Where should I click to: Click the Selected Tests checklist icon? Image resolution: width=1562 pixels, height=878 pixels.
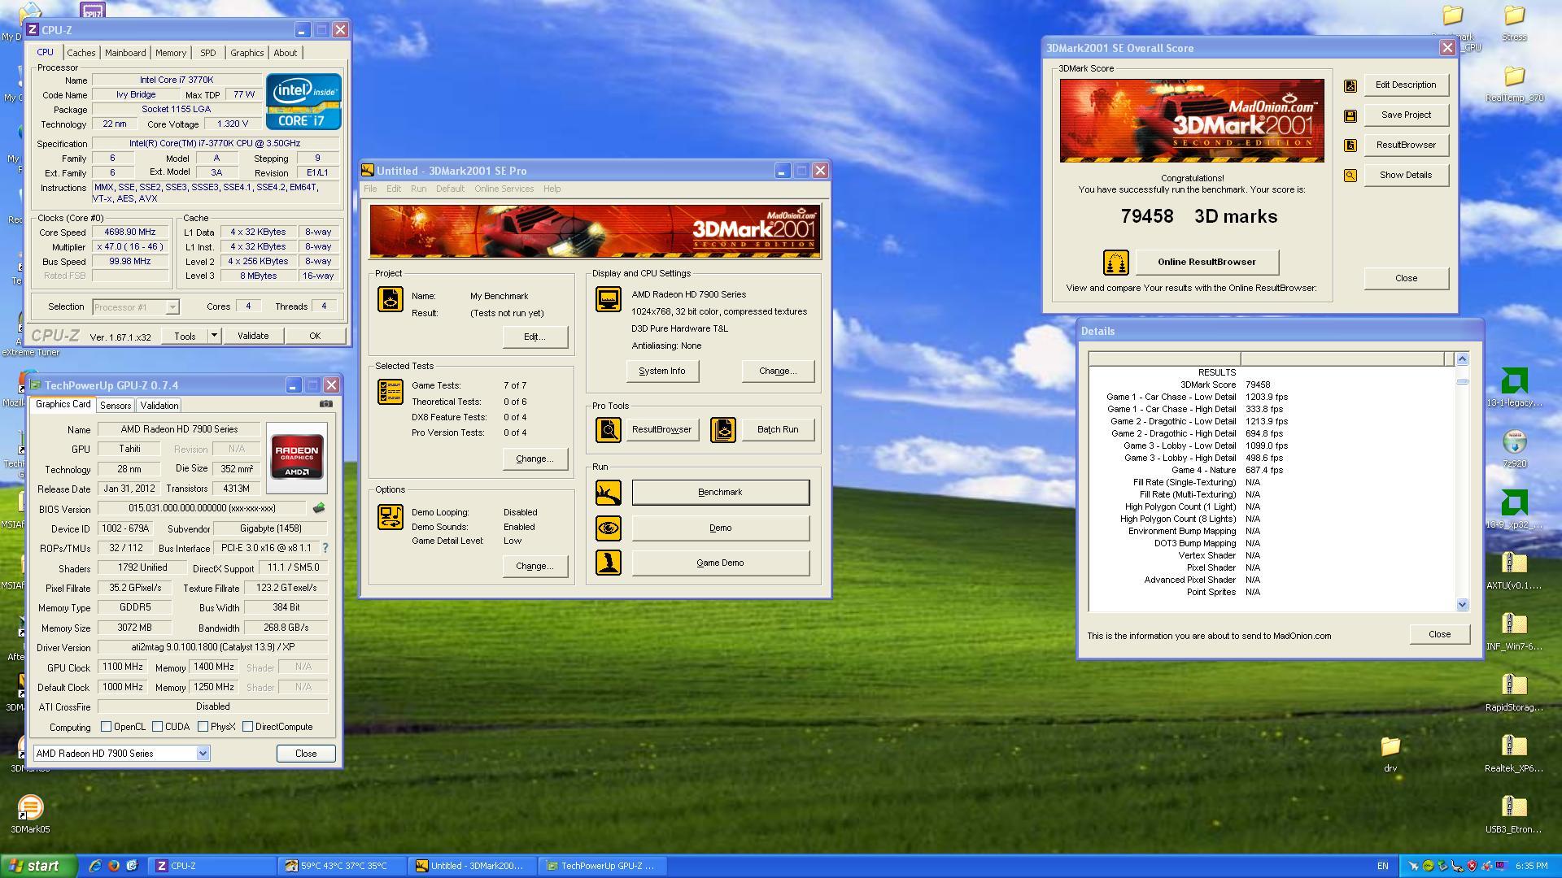click(390, 392)
